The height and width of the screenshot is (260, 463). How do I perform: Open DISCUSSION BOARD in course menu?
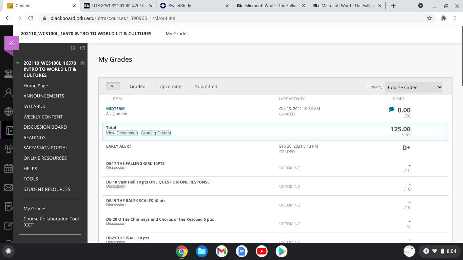[45, 127]
